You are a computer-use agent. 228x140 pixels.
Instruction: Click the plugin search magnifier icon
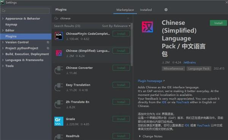[x=56, y=19]
